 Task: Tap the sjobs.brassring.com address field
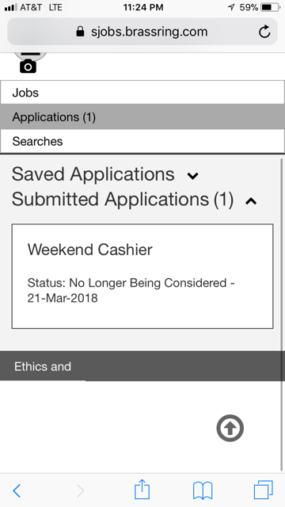click(x=142, y=32)
